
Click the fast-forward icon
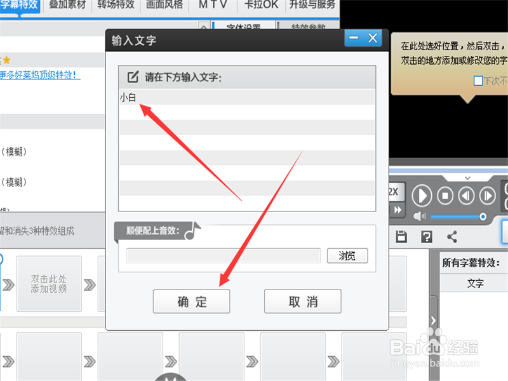point(398,210)
